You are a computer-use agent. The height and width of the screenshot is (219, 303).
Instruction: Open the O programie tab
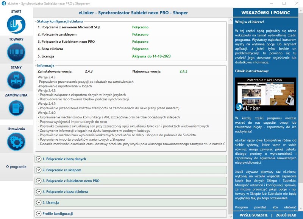[x=16, y=167]
